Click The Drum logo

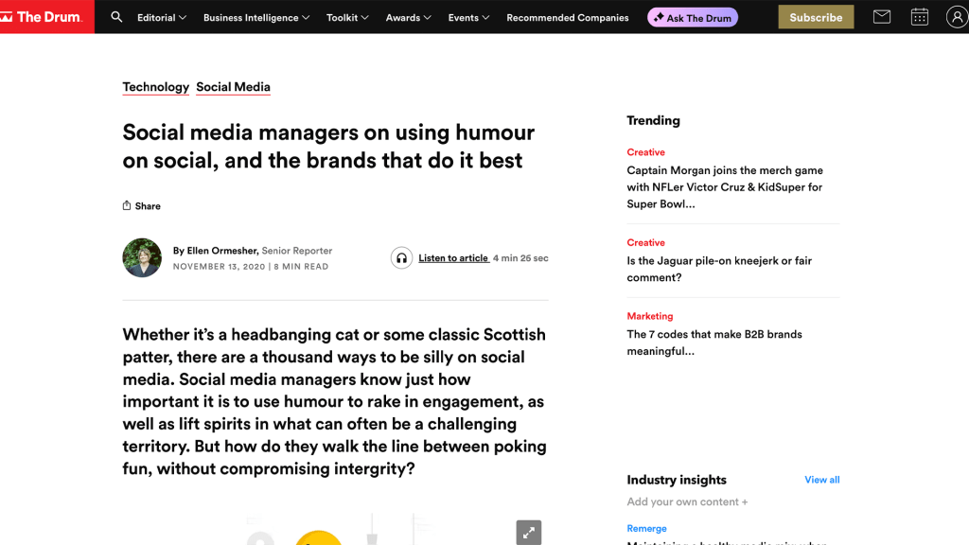[x=42, y=17]
